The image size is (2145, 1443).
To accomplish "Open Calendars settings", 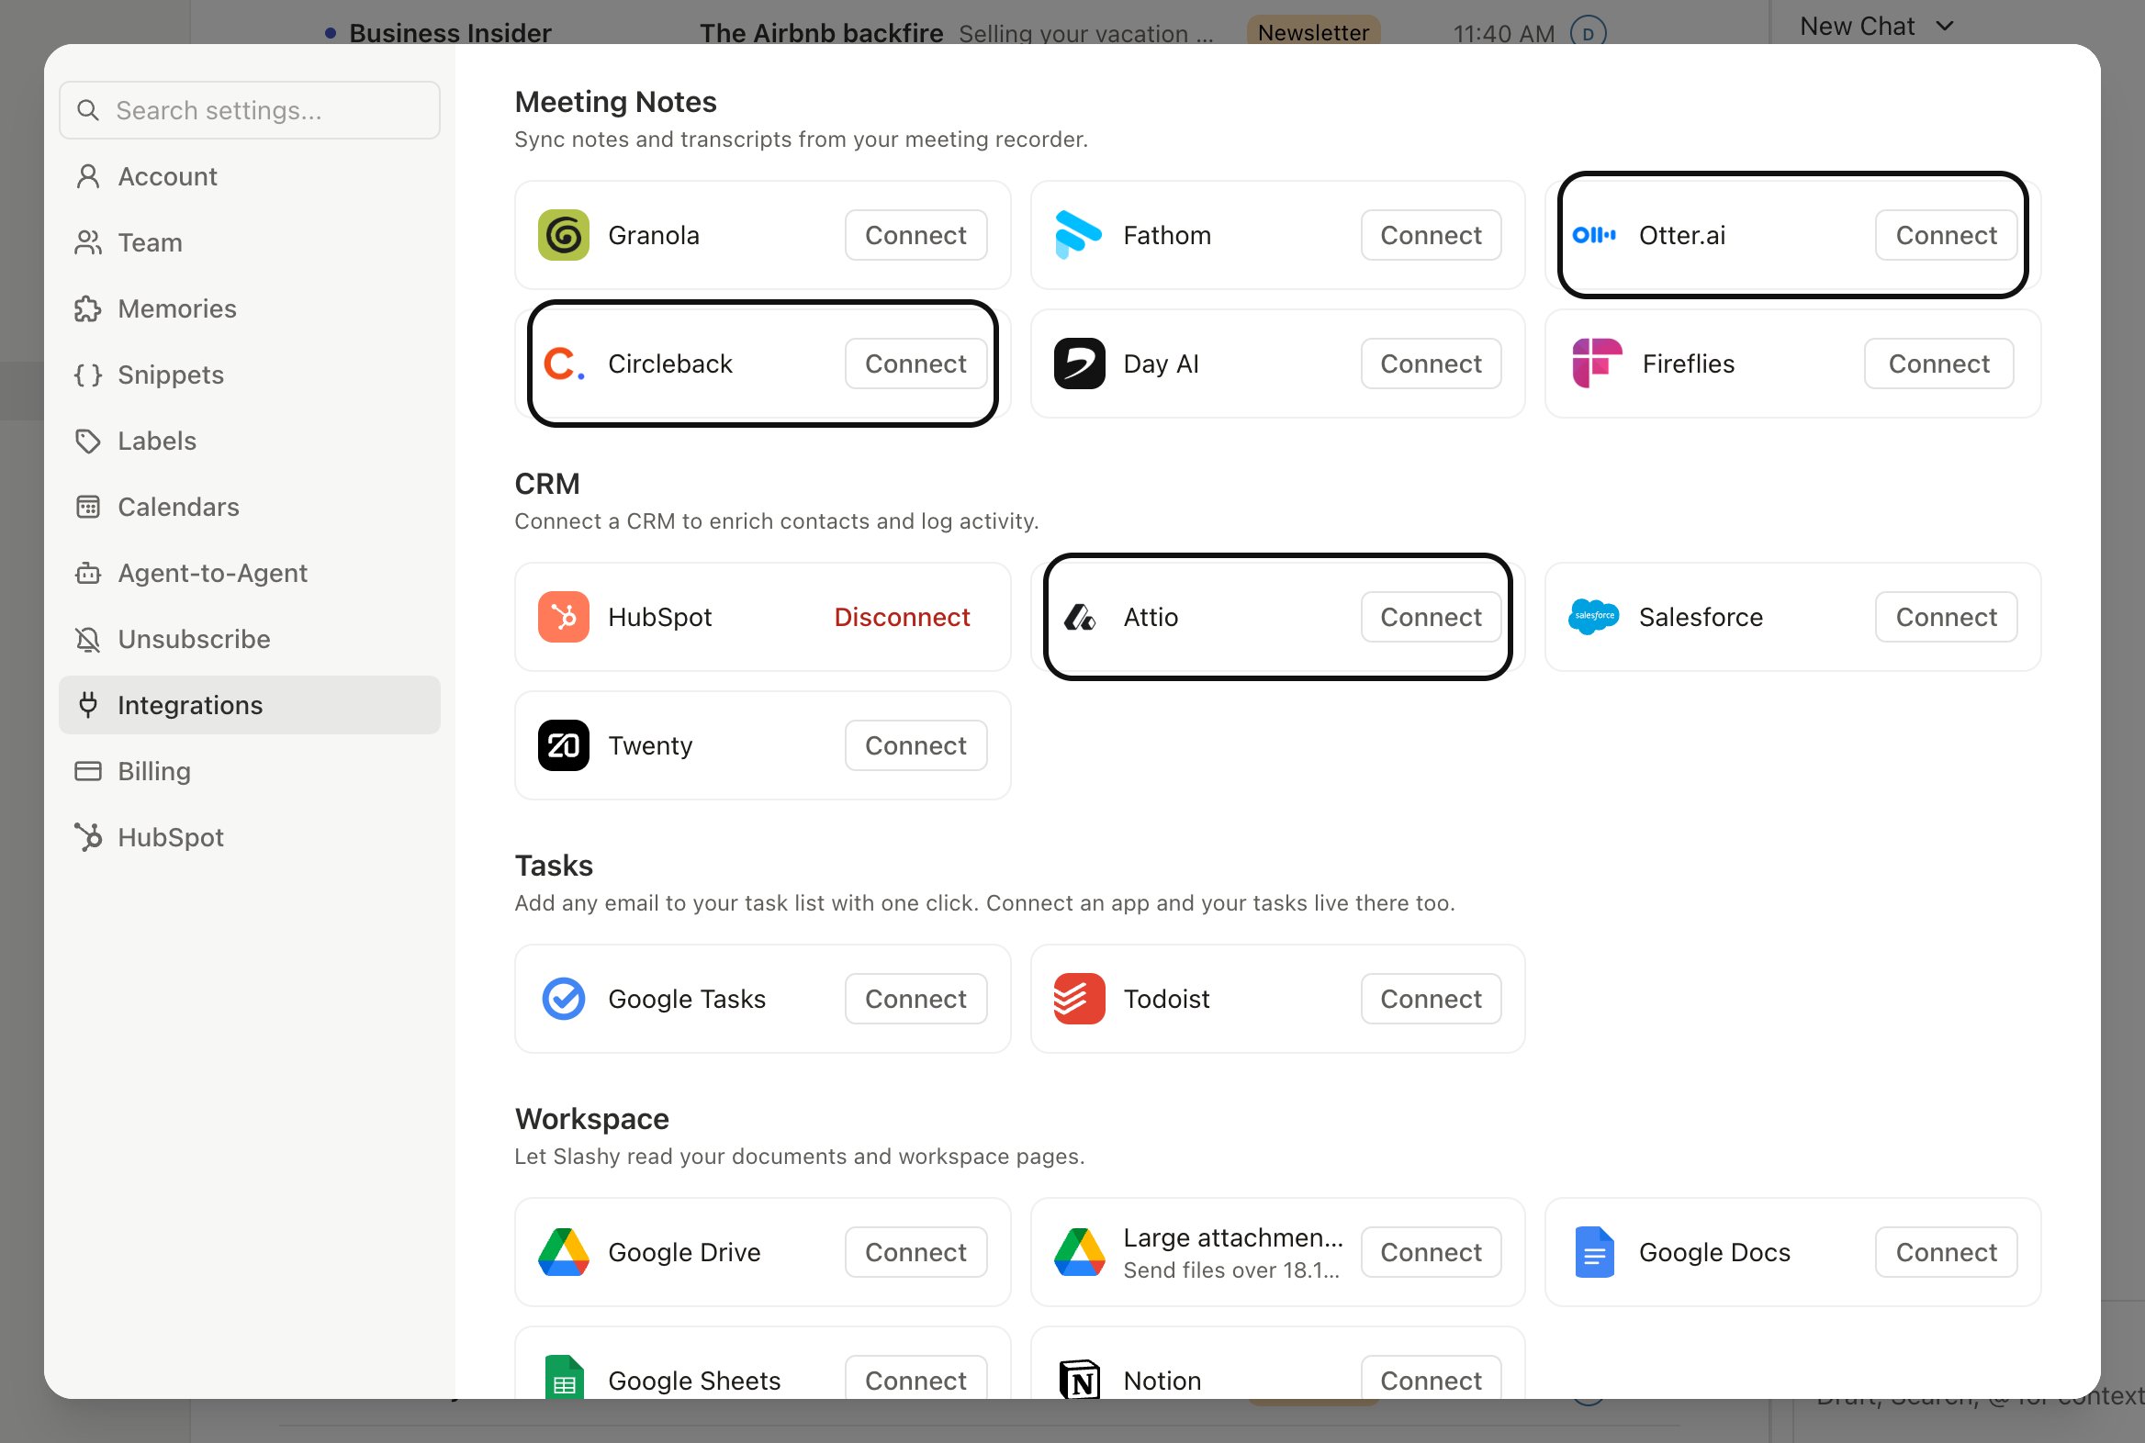I will 250,508.
